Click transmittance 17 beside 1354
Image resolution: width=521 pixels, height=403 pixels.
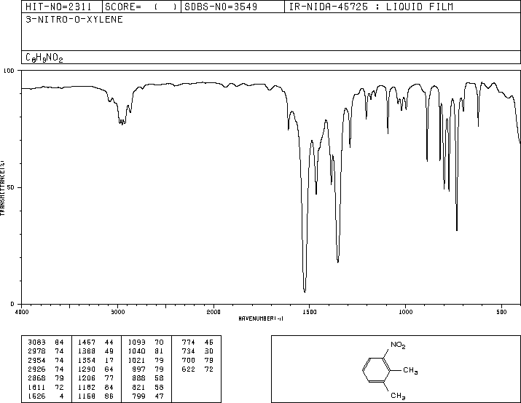point(109,360)
